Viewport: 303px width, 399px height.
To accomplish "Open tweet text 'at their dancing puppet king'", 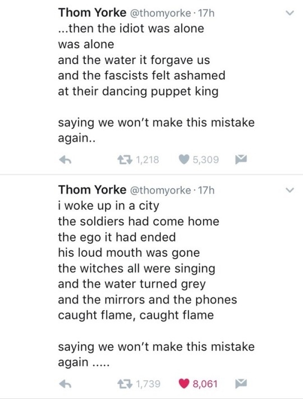I will (x=138, y=92).
